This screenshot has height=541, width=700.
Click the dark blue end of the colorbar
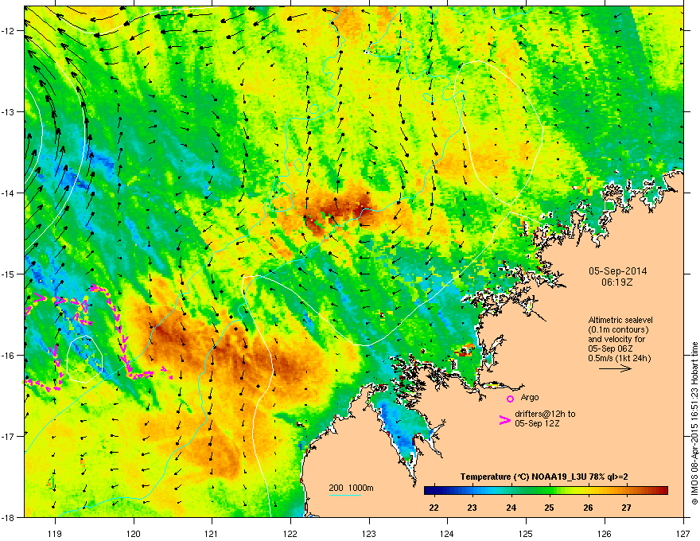click(429, 491)
